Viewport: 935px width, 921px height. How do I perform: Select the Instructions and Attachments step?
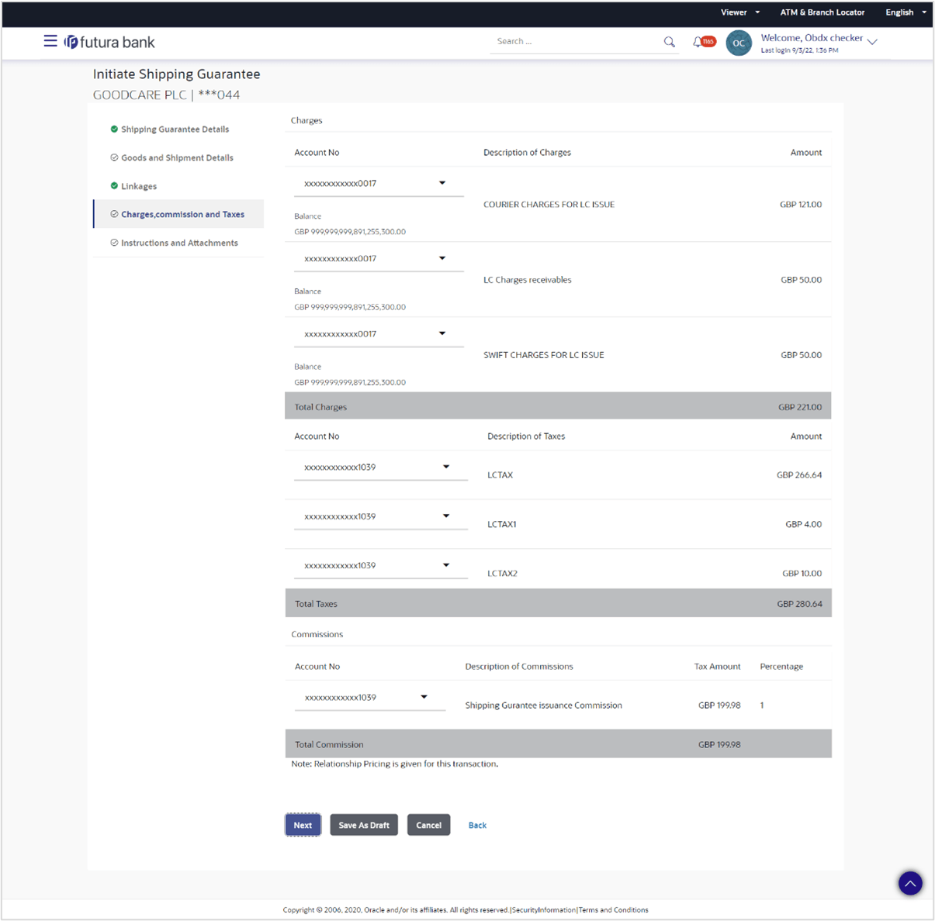tap(179, 243)
